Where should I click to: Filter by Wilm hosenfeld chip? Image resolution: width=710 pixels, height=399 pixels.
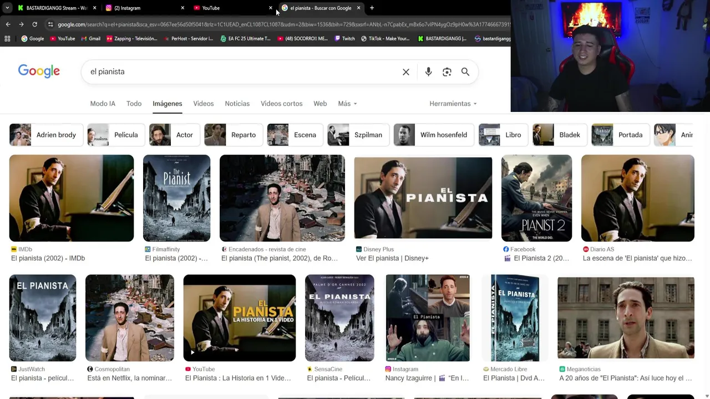[x=434, y=135]
